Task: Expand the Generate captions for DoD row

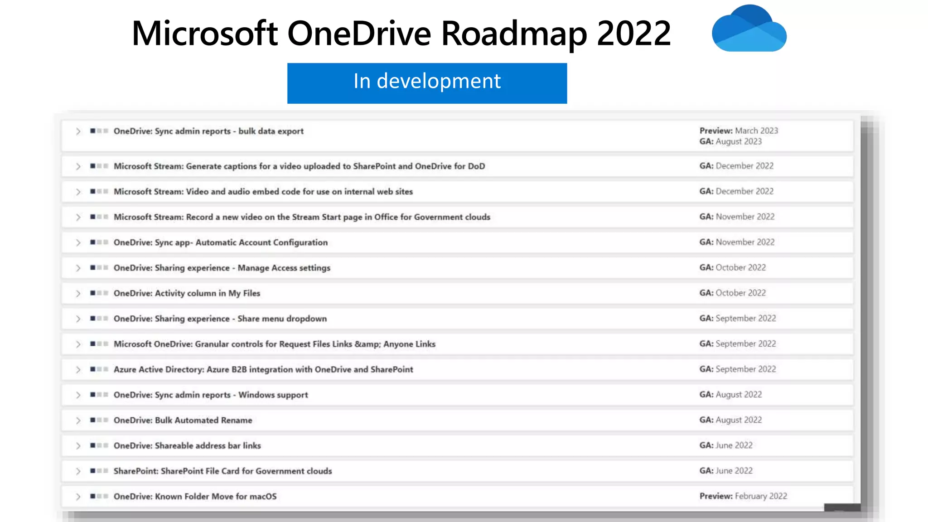Action: [78, 166]
